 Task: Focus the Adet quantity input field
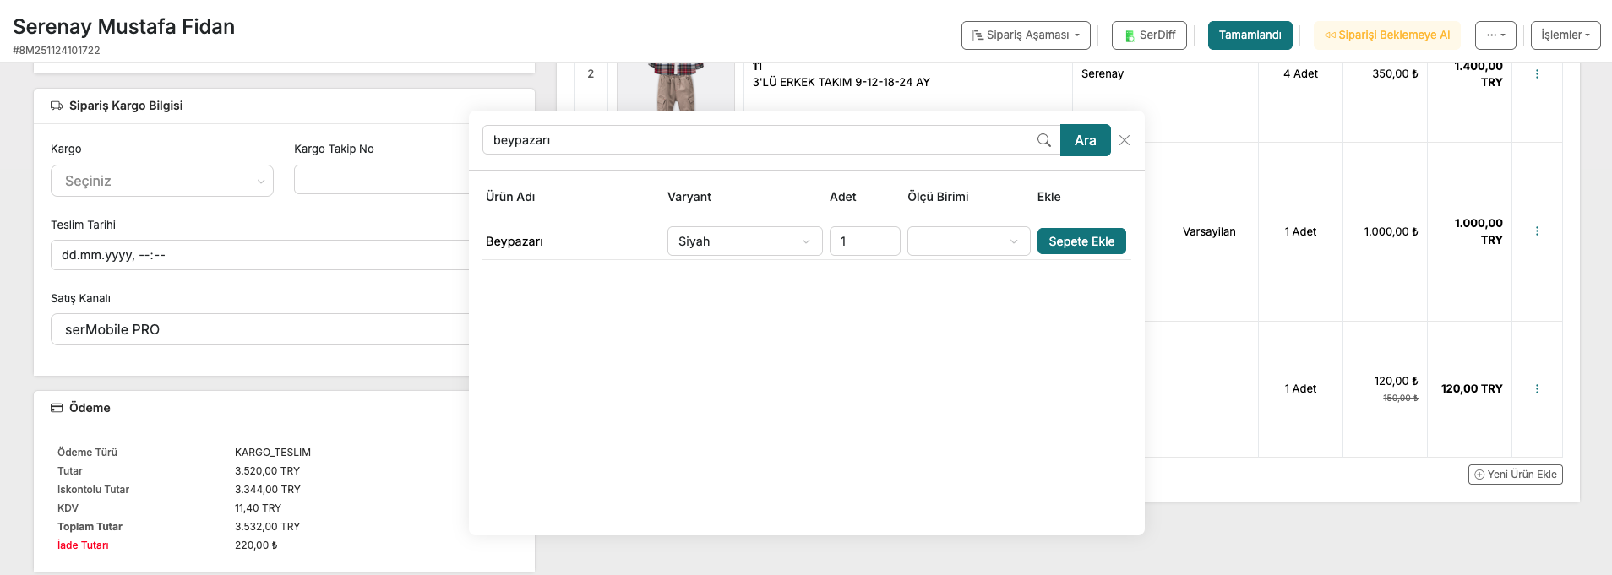863,241
